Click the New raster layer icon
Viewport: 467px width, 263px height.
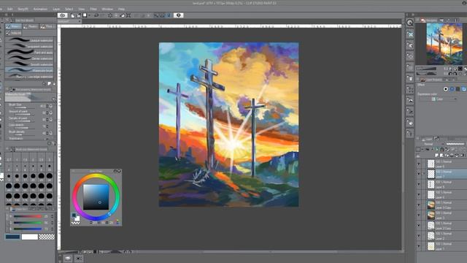click(436, 155)
